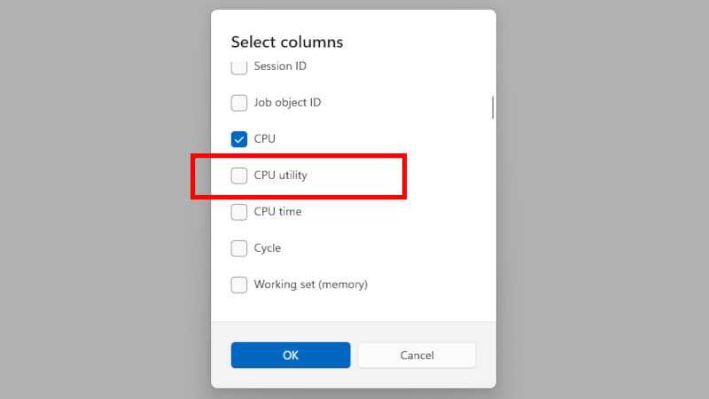Confirm column selection with OK
This screenshot has height=399, width=709.
pos(291,356)
